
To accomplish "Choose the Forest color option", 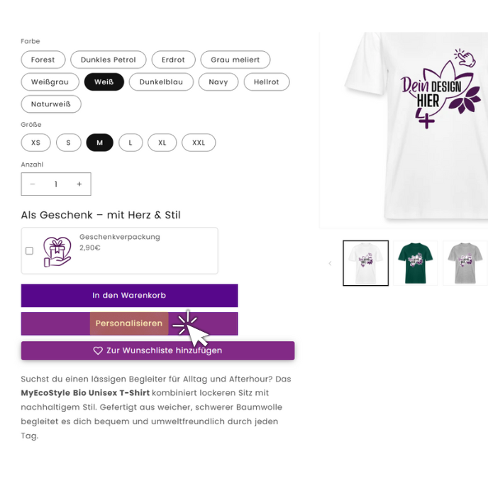I will [43, 60].
